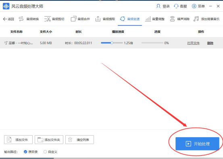Viewport: 223px width, 159px height.
Task: Click the 0% progress bar
Action: 152,43
